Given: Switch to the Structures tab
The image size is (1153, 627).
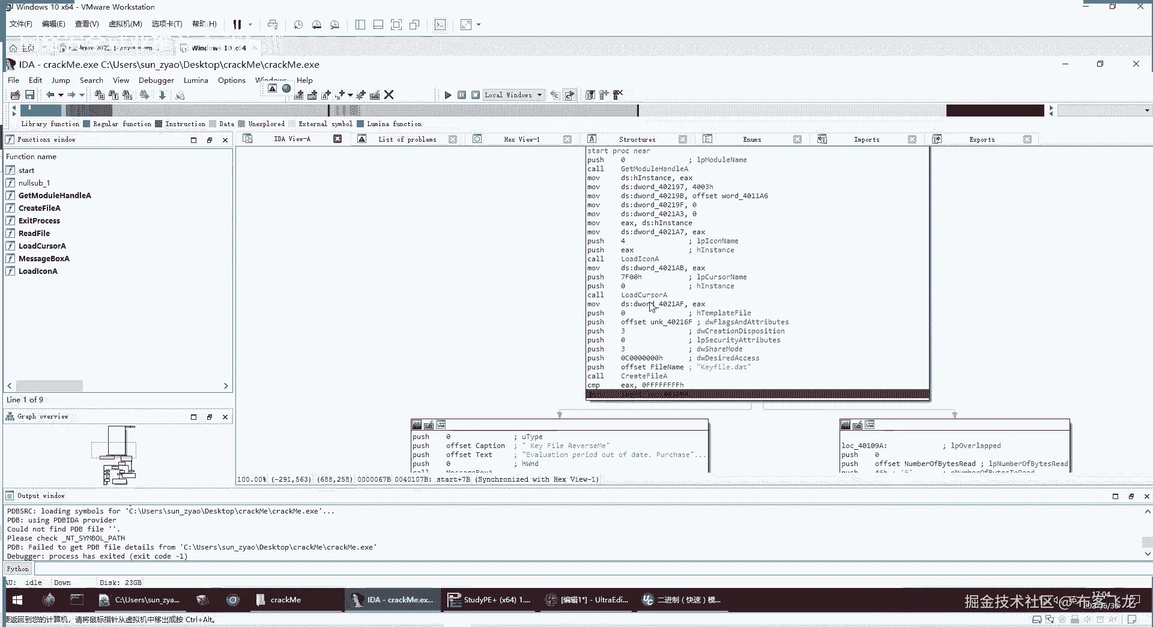Looking at the screenshot, I should (x=637, y=139).
